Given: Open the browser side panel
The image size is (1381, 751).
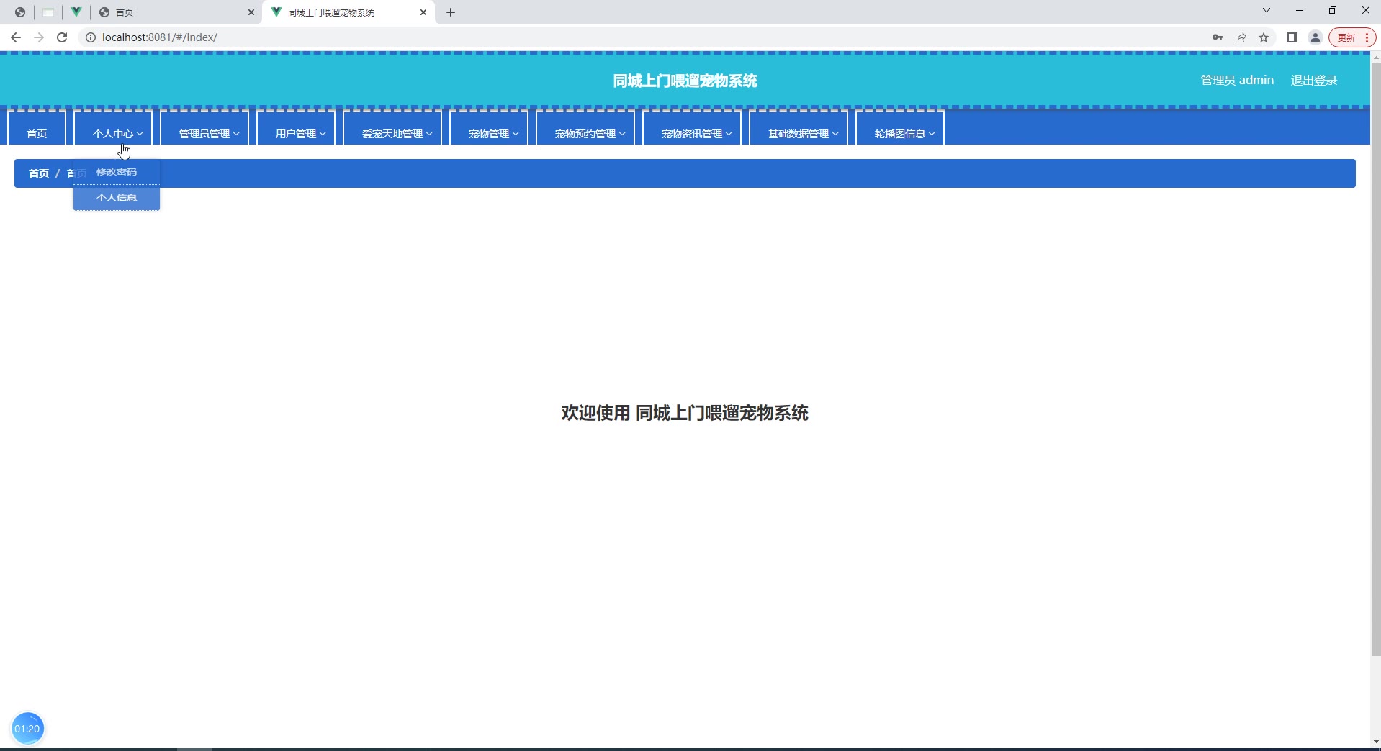Looking at the screenshot, I should (x=1292, y=37).
